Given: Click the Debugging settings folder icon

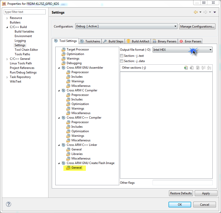Looking at the screenshot, I should (x=64, y=63).
